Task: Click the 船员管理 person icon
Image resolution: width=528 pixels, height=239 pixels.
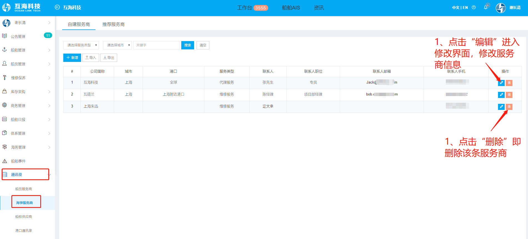Action: pyautogui.click(x=4, y=64)
